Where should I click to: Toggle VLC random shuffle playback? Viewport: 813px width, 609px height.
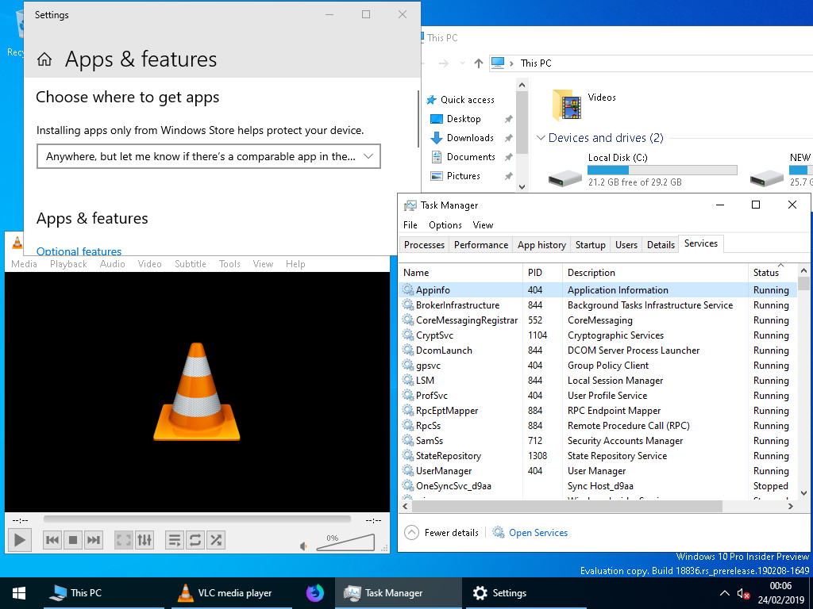tap(216, 540)
